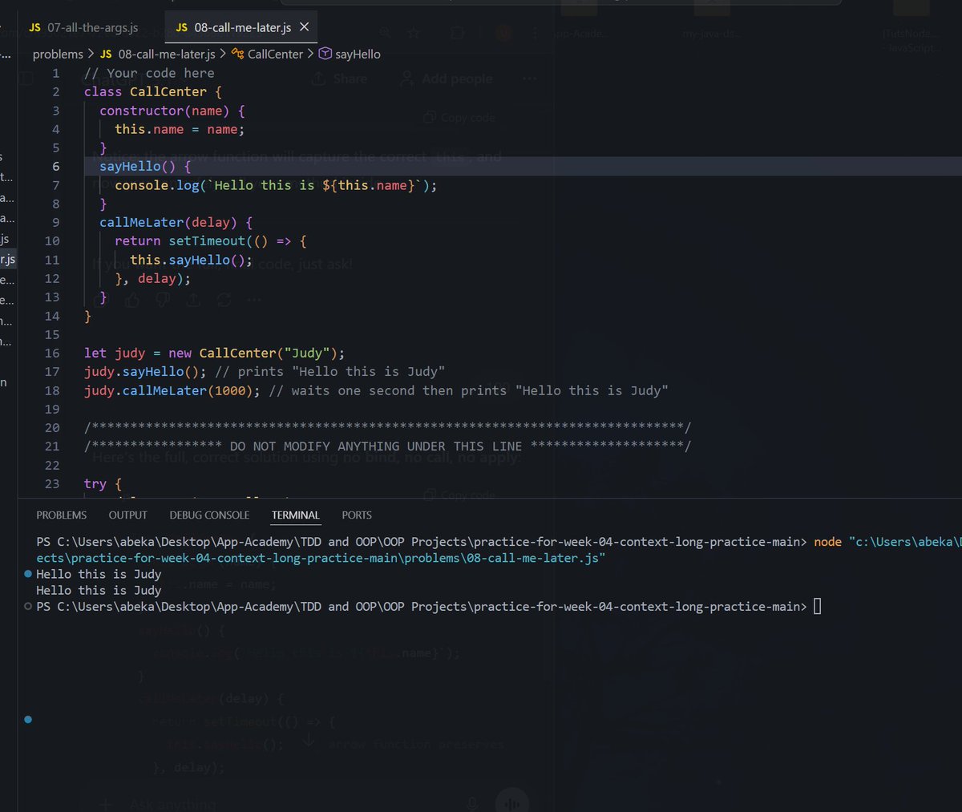
Task: Click the class symbol icon before CallCenter breadcrumb
Action: click(x=237, y=54)
